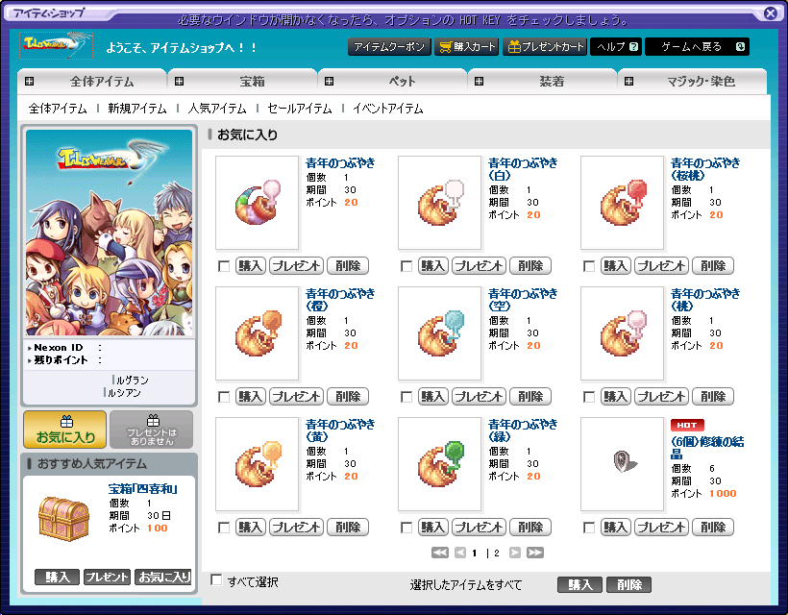The width and height of the screenshot is (788, 615).
Task: Click the TalesWeaver logo in header
Action: [57, 46]
